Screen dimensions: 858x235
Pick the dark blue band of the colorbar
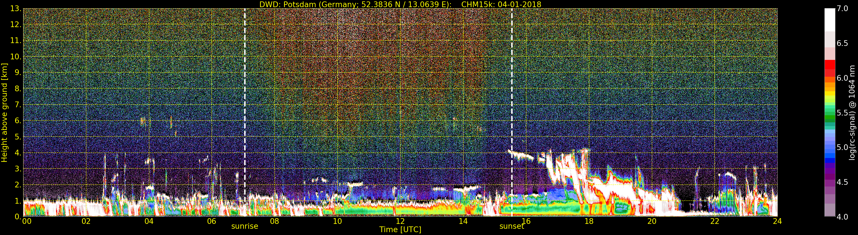click(x=830, y=161)
